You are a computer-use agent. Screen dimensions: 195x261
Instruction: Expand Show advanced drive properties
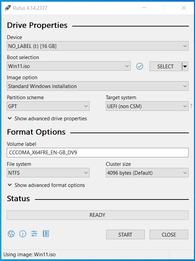click(x=47, y=119)
